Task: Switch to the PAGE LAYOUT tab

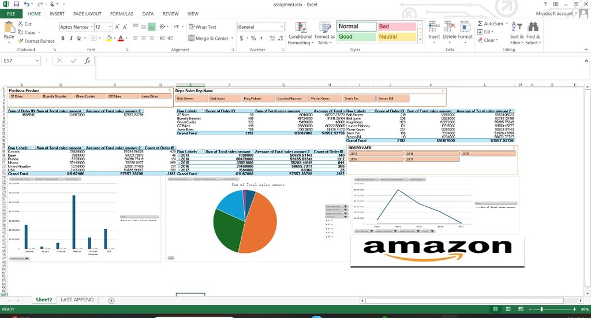Action: point(87,14)
